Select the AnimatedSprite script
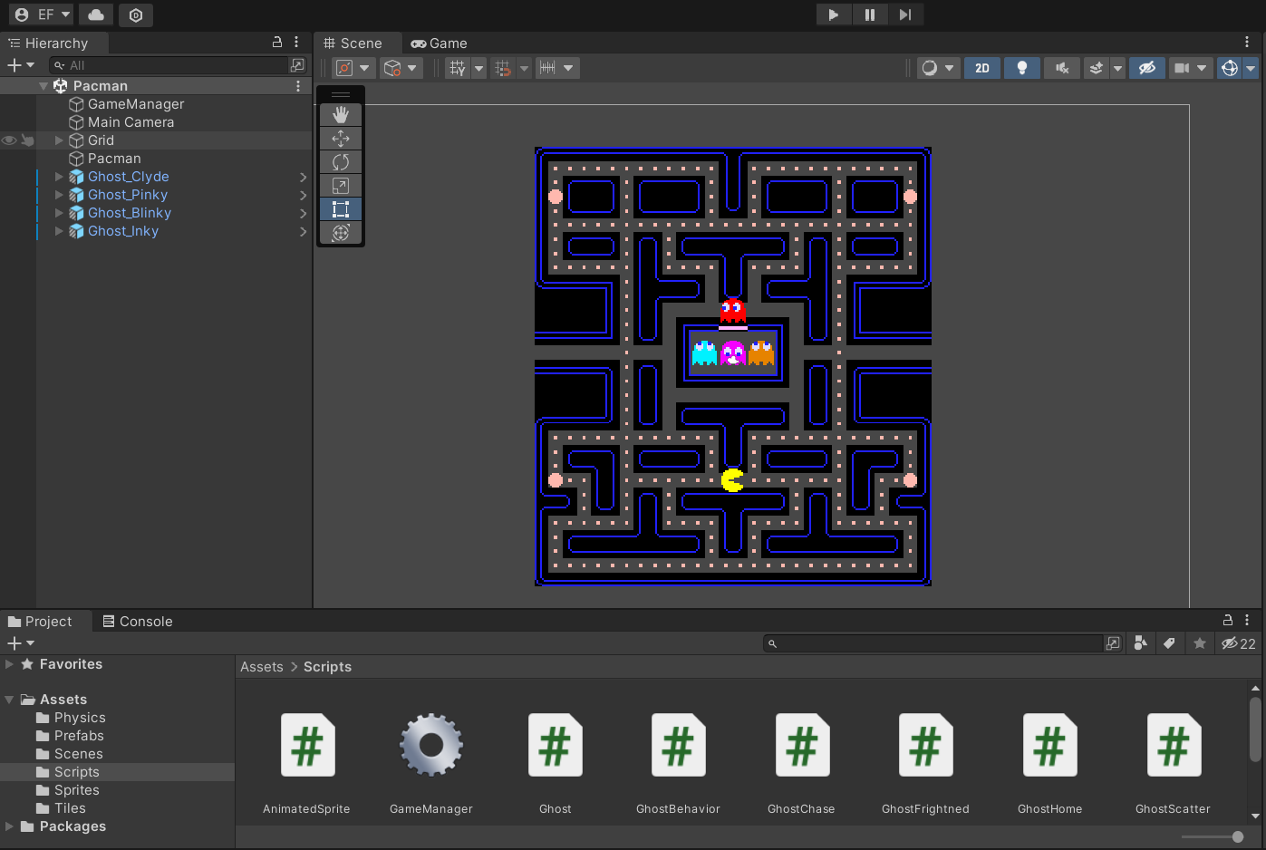This screenshot has width=1266, height=850. [307, 745]
